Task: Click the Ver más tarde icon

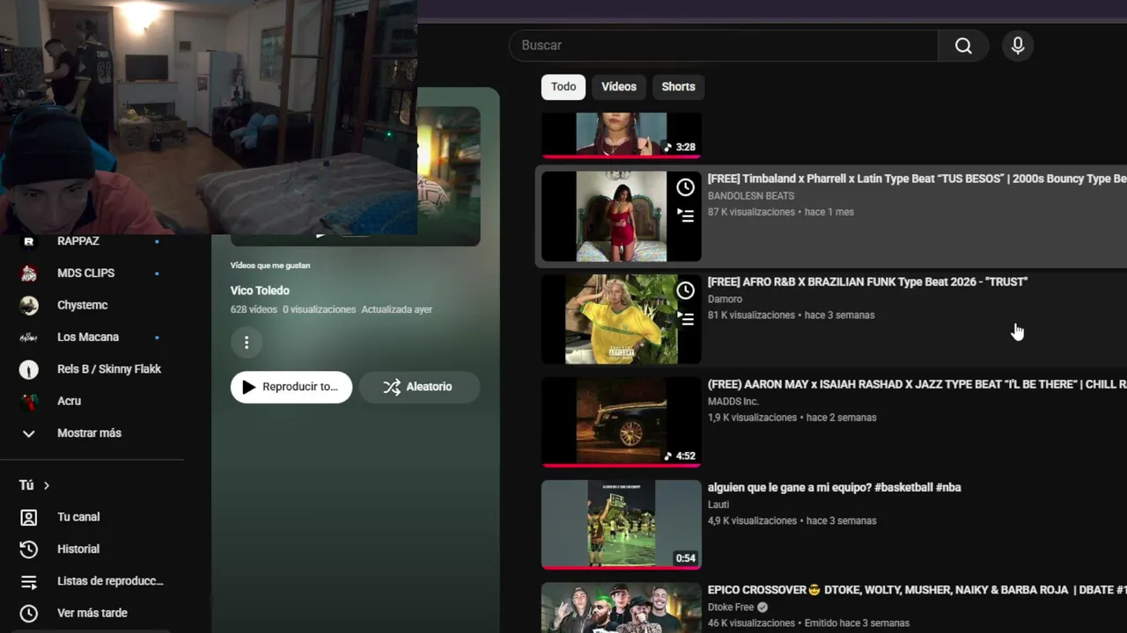Action: [29, 613]
